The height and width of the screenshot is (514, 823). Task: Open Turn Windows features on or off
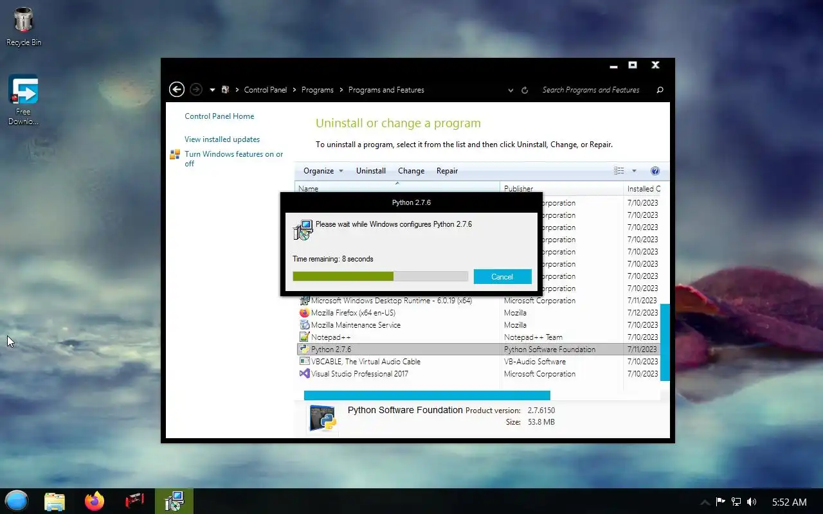[234, 159]
